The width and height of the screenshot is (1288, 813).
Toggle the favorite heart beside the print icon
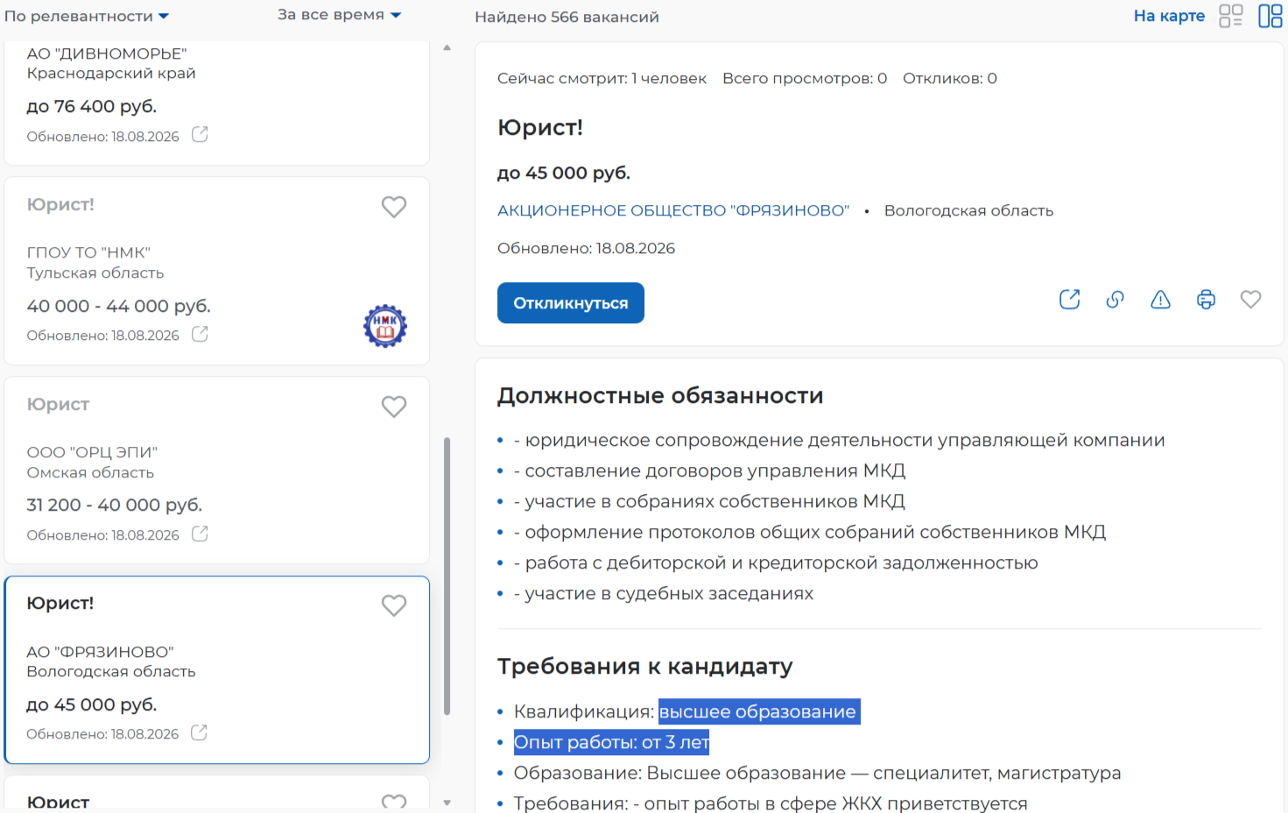click(1250, 300)
